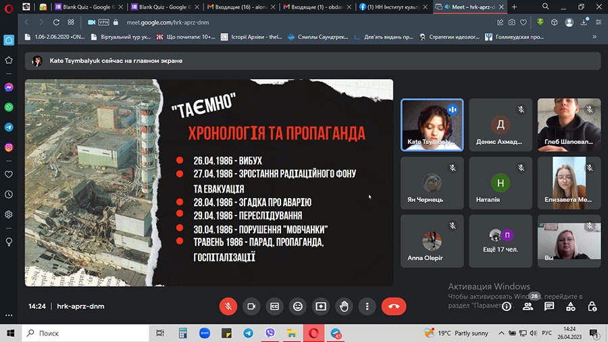Open sidebar setup three dots
This screenshot has height=342, width=608.
[9, 315]
